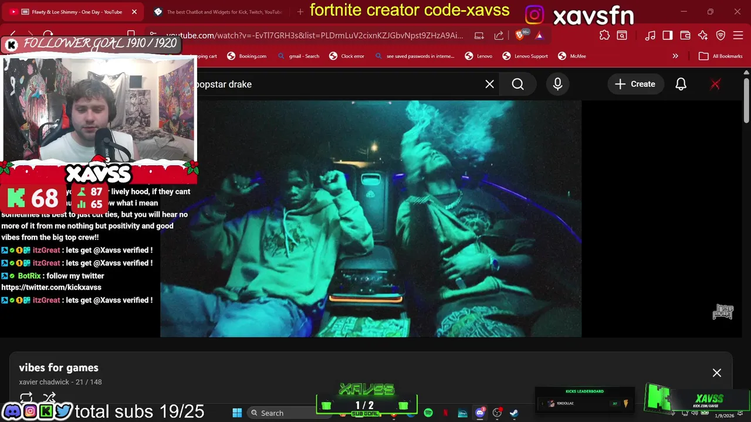Open the All Bookmarks folder

(721, 56)
